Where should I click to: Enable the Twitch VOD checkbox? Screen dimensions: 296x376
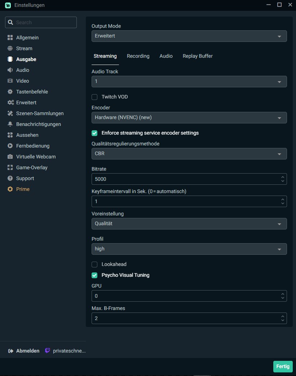click(94, 97)
